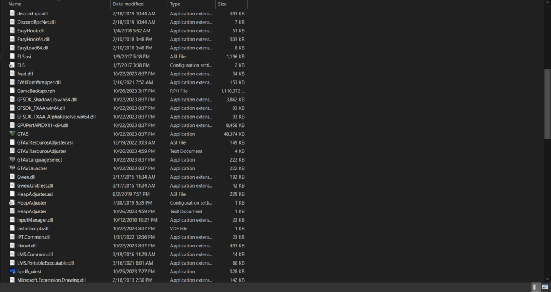Image resolution: width=551 pixels, height=292 pixels.
Task: Click the GTAVLanguageSelect application icon
Action: click(x=12, y=159)
